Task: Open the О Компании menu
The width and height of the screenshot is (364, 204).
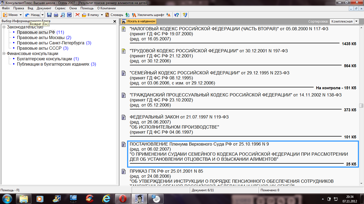Action: [106, 8]
